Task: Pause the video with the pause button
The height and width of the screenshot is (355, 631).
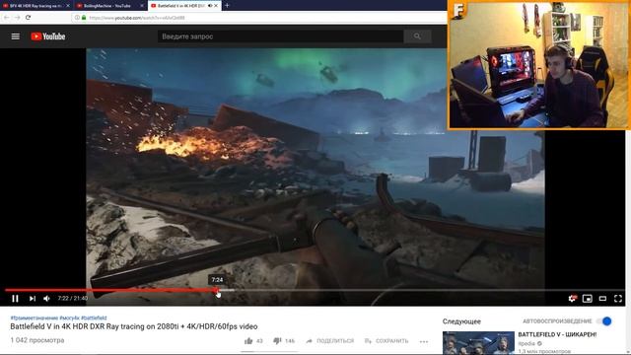Action: coord(16,298)
